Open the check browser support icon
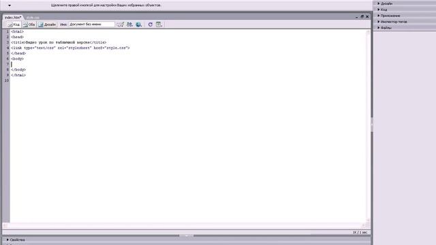 click(121, 24)
